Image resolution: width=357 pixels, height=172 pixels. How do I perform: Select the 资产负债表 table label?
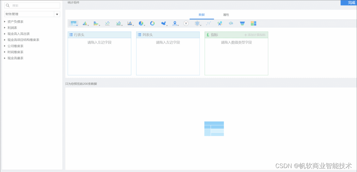(16, 22)
